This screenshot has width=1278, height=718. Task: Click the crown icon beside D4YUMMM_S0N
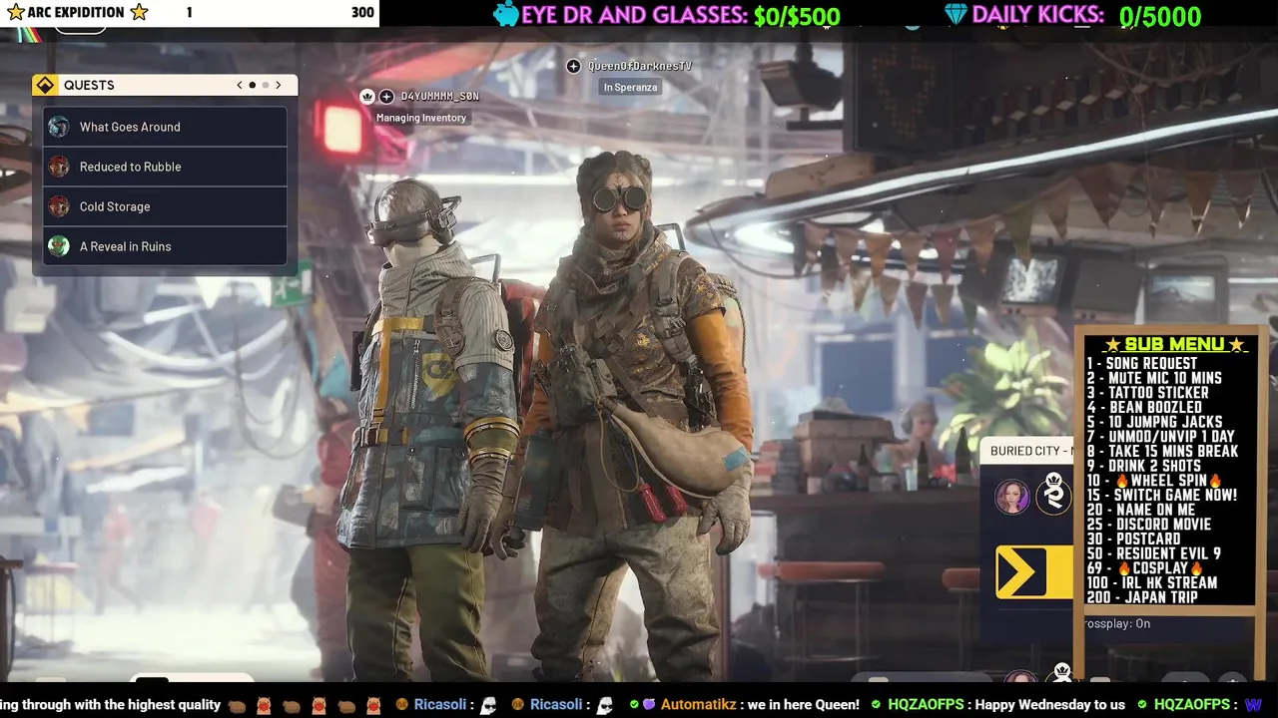366,96
